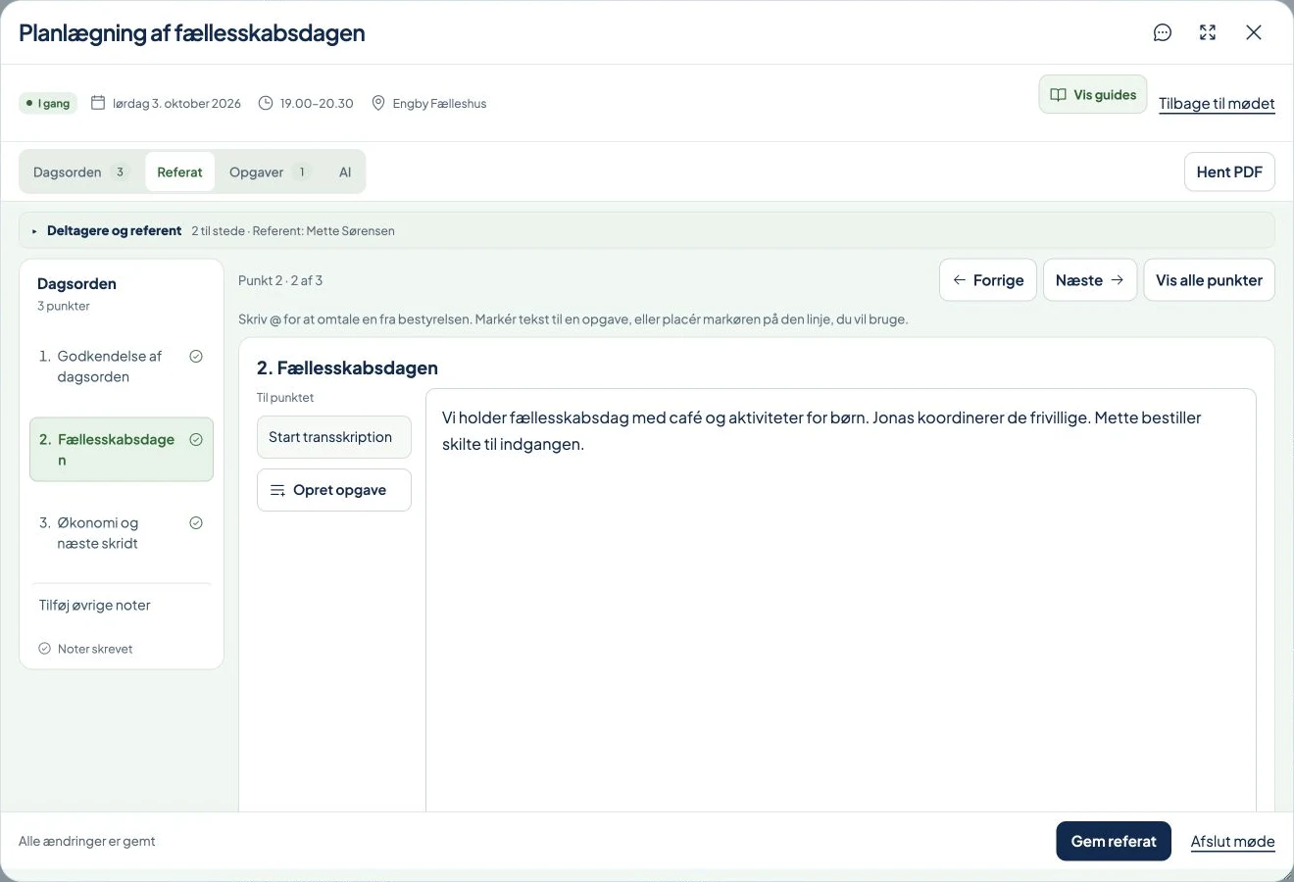Download the minutes with Hent PDF
The image size is (1294, 882).
point(1229,171)
